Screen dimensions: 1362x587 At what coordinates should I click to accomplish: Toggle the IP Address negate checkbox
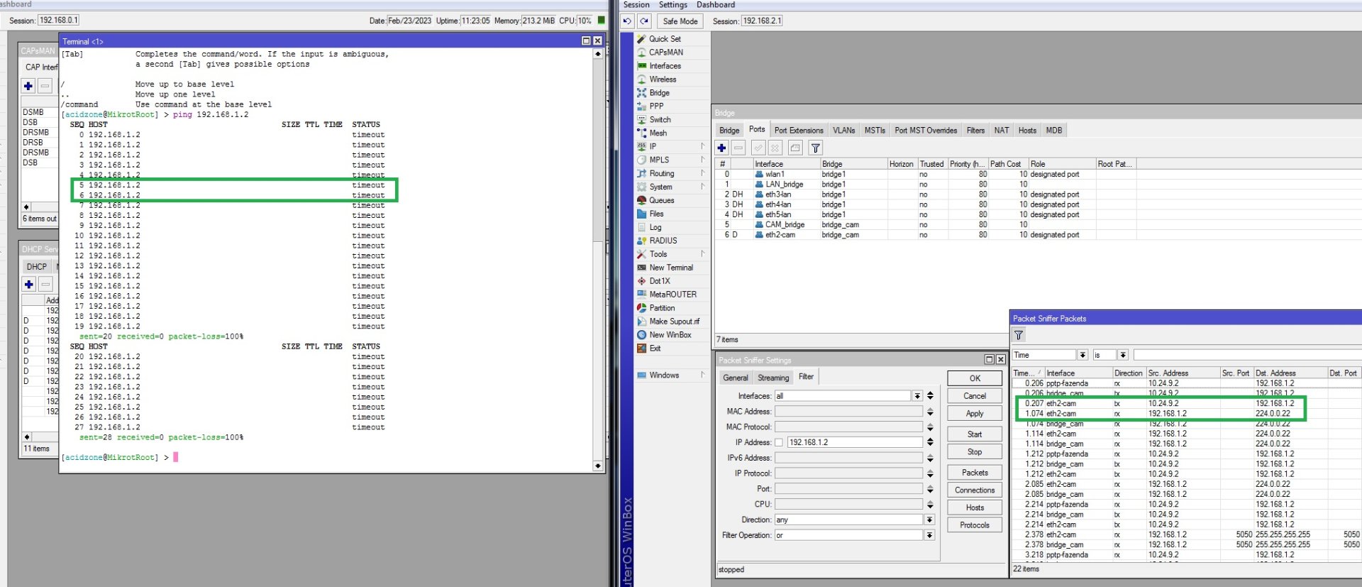tap(779, 442)
